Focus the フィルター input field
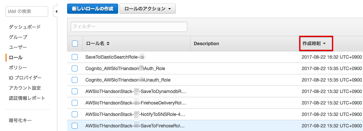Image resolution: width=363 pixels, height=131 pixels. pos(129,27)
